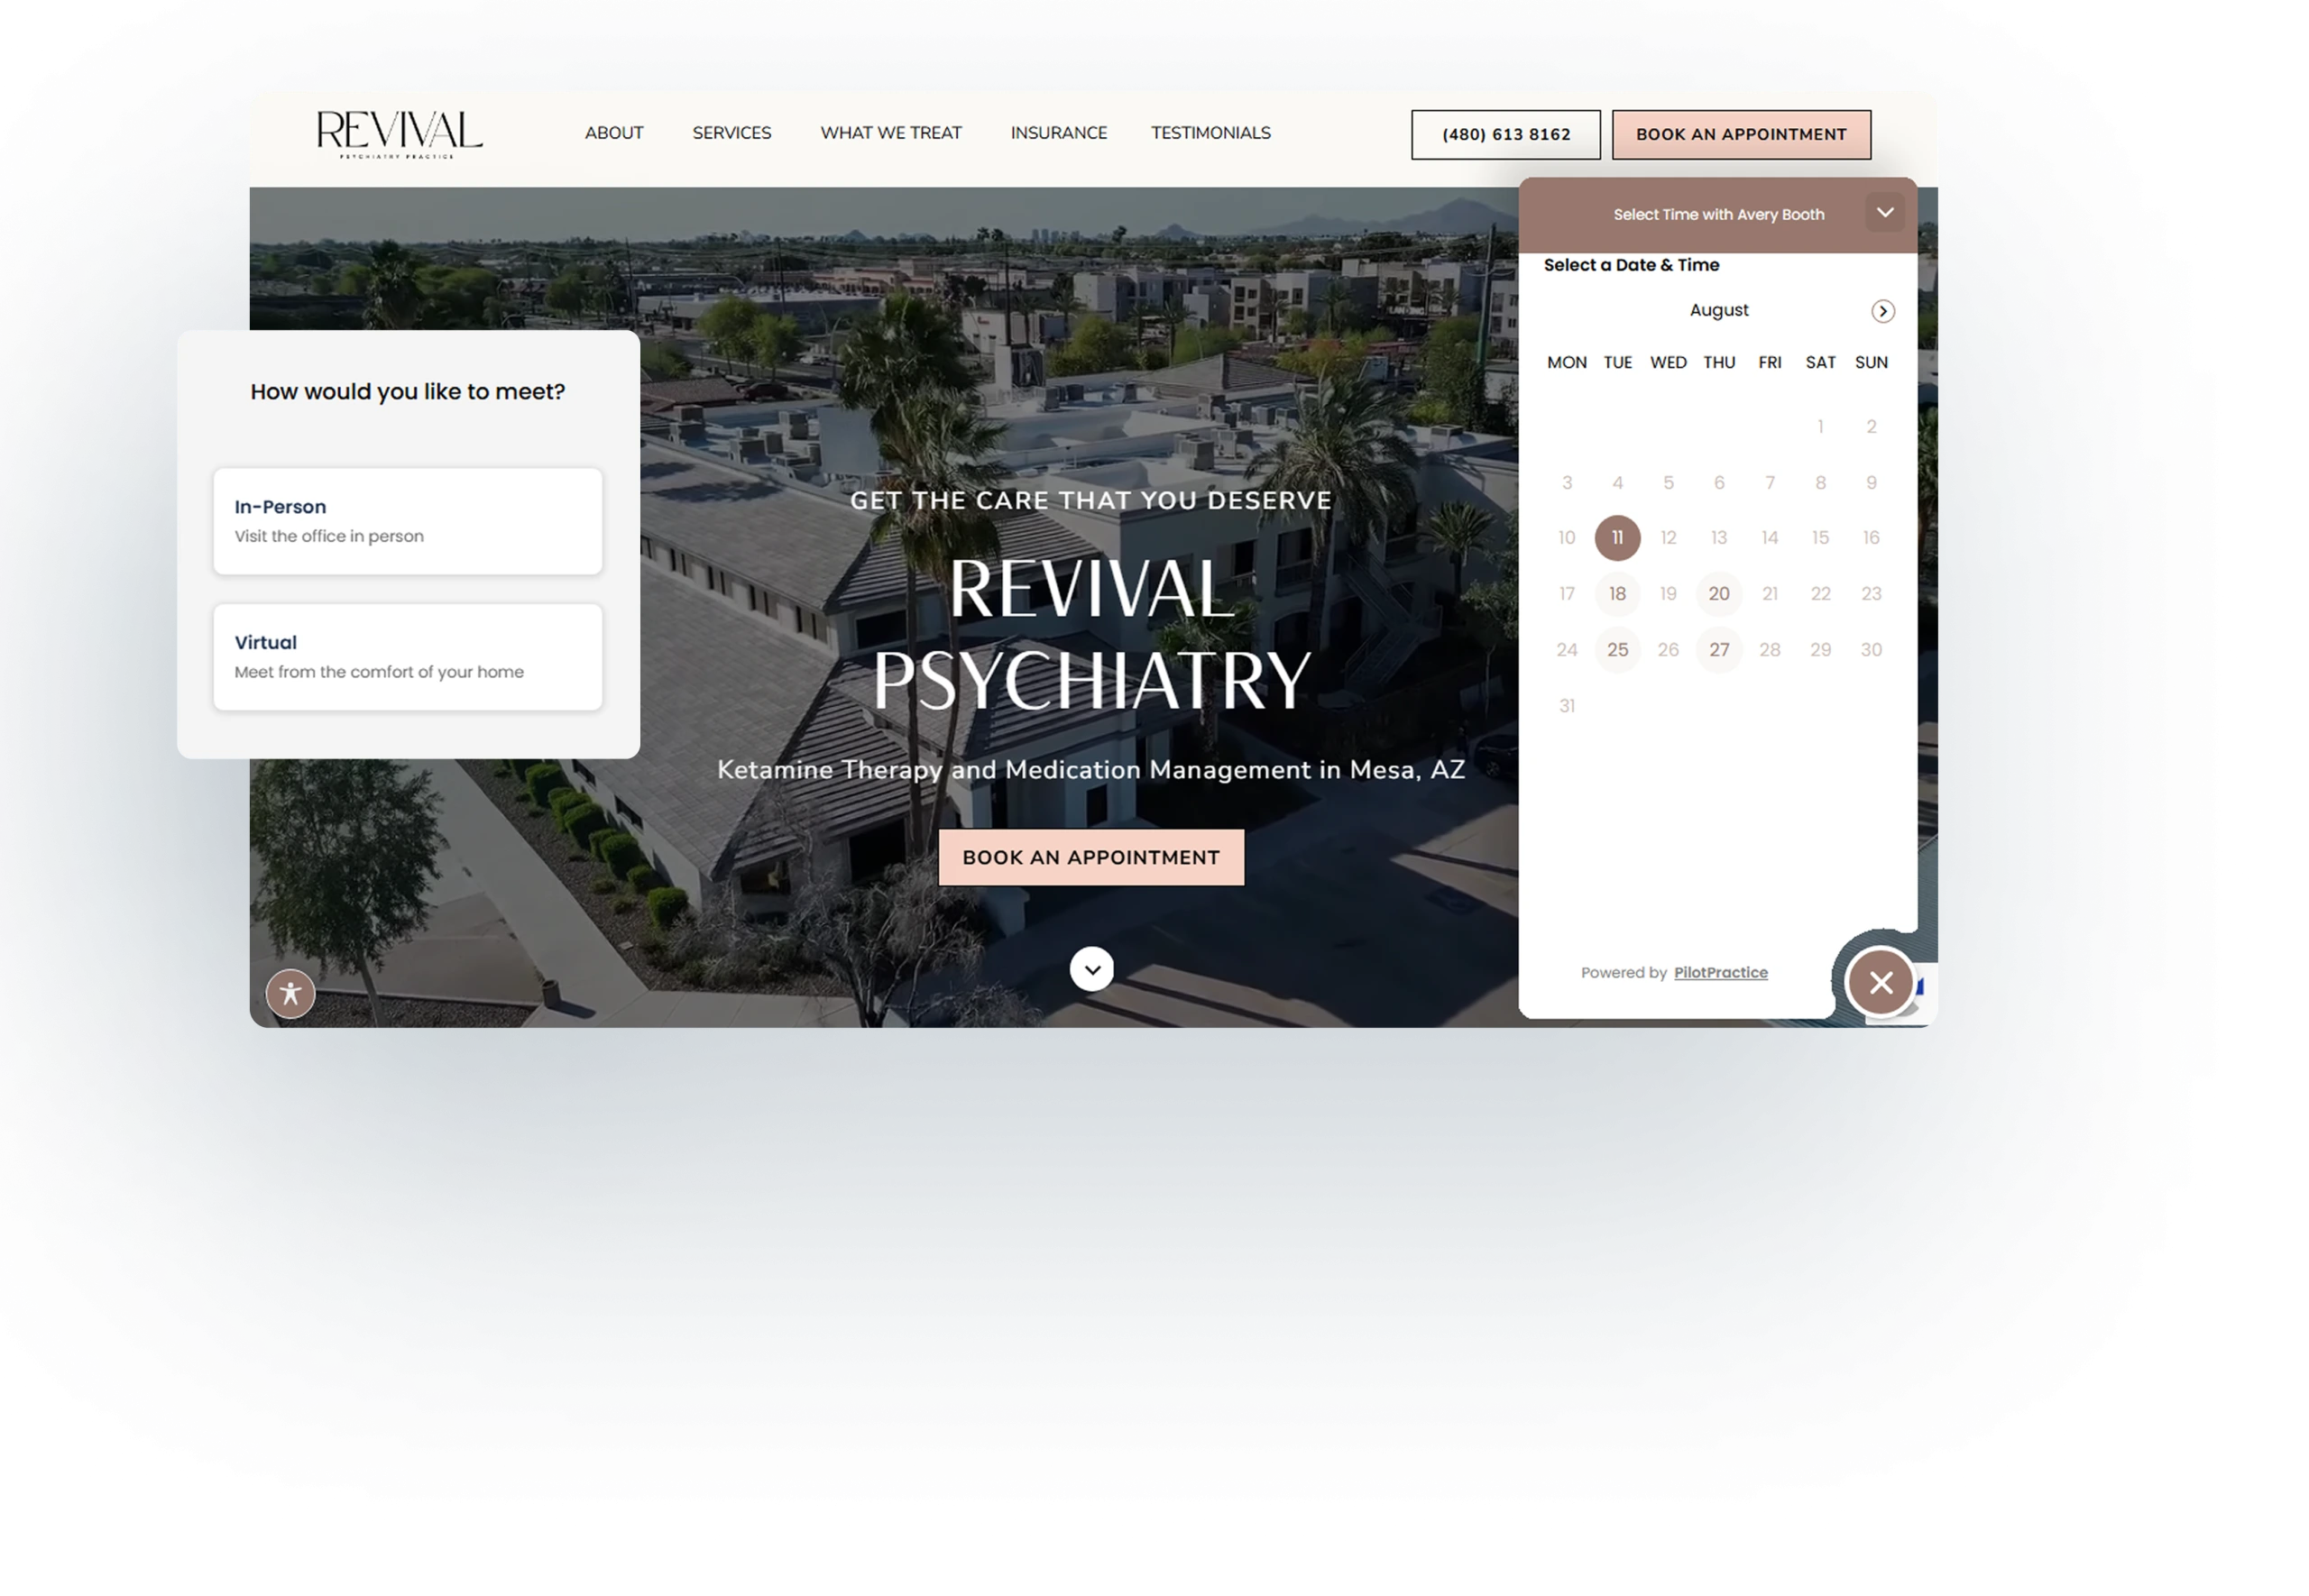This screenshot has width=2309, height=1596.
Task: Open the accessibility widget icon
Action: click(x=290, y=993)
